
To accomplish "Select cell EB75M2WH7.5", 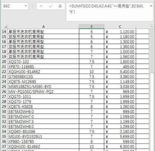I will coord(43,122).
